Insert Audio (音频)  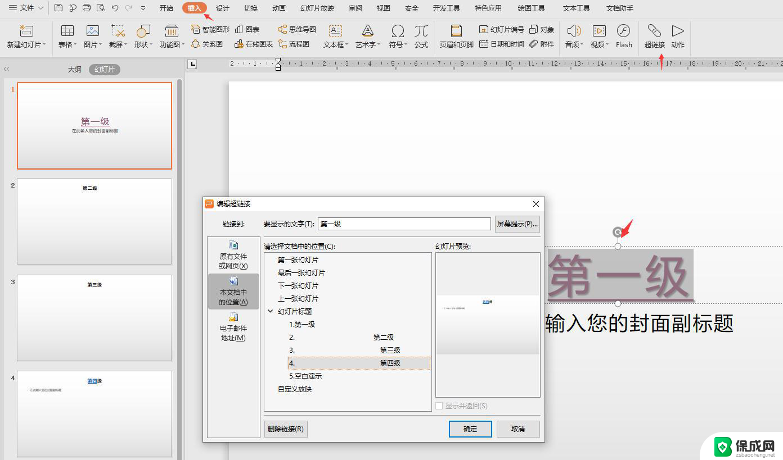click(574, 37)
